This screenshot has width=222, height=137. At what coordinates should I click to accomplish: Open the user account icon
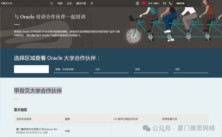[137, 3]
